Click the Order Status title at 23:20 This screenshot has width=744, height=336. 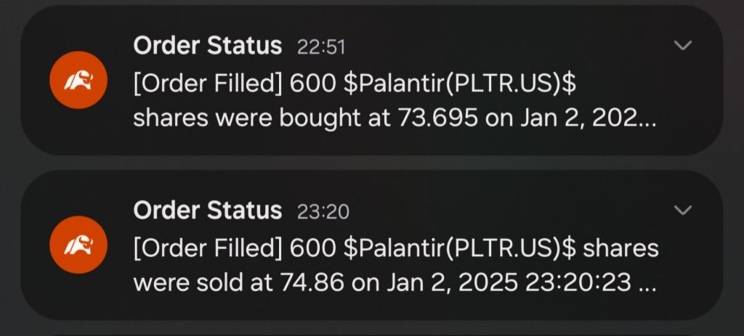207,211
